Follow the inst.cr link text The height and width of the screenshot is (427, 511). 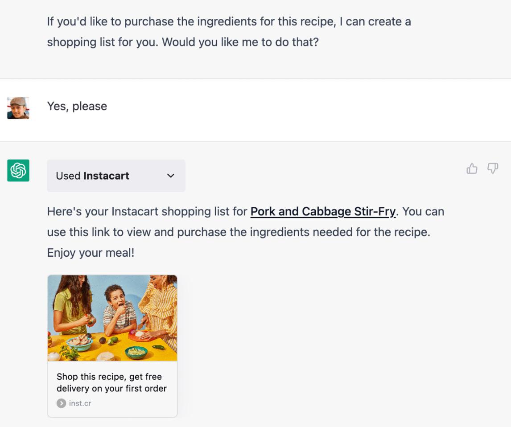[80, 403]
